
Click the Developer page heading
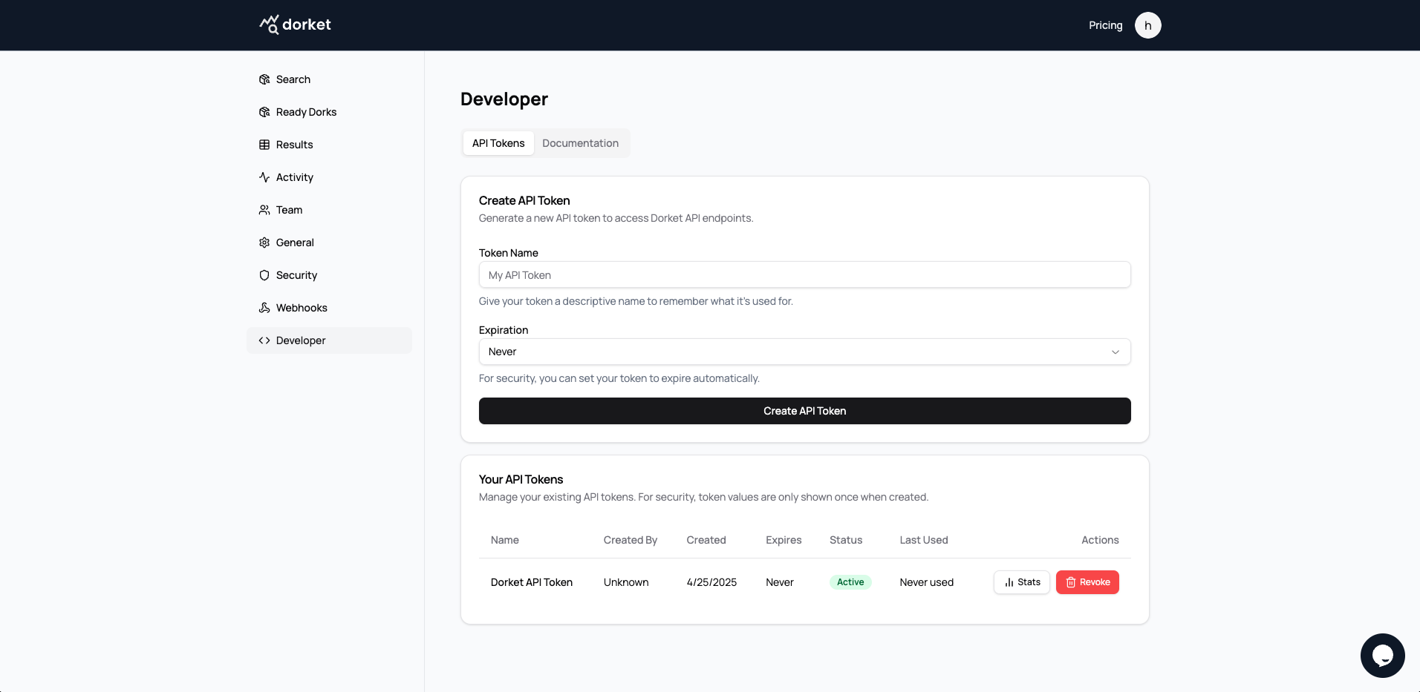click(504, 99)
